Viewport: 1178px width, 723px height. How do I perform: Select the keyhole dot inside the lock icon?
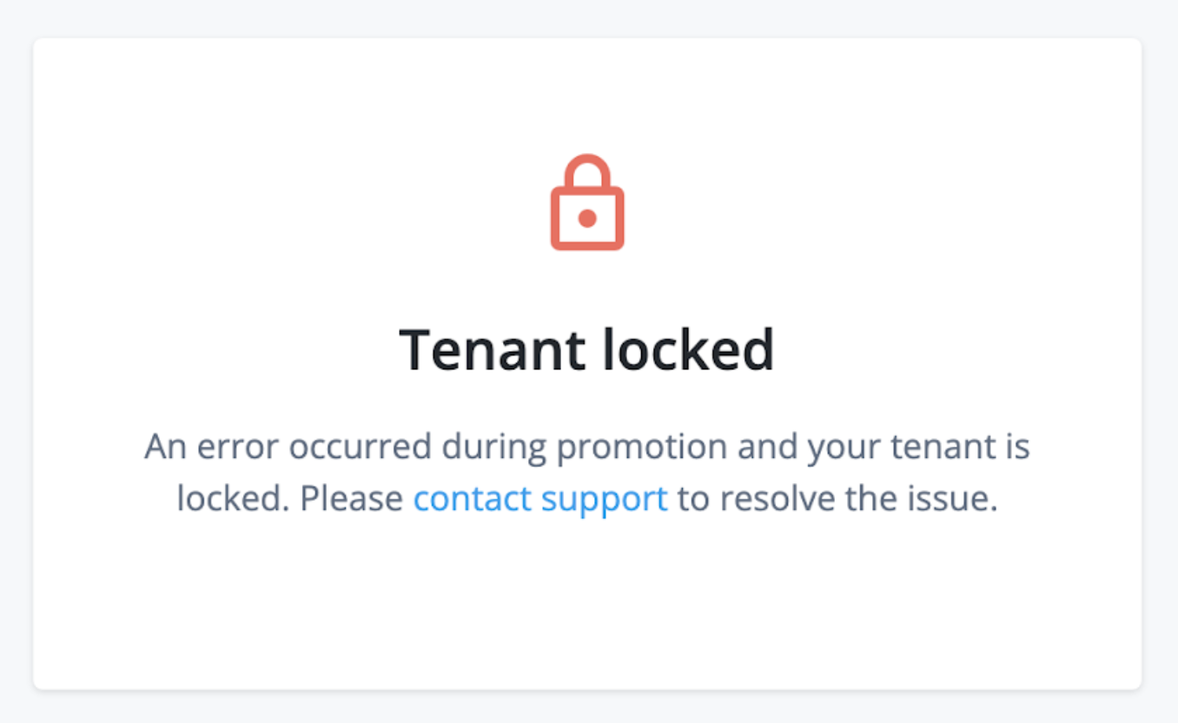coord(588,220)
